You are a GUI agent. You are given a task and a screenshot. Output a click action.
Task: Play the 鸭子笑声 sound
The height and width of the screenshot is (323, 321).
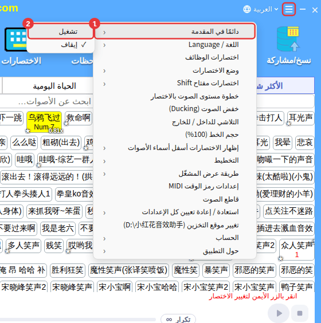point(297,287)
